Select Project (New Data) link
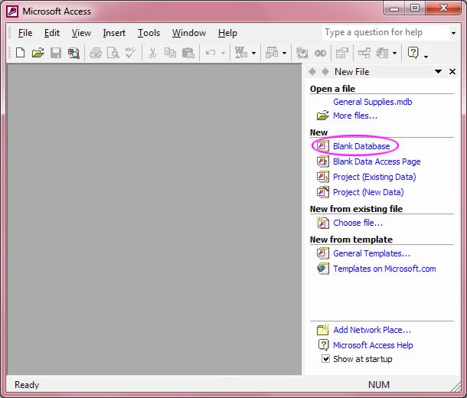Viewport: 467px width, 398px height. [x=368, y=192]
